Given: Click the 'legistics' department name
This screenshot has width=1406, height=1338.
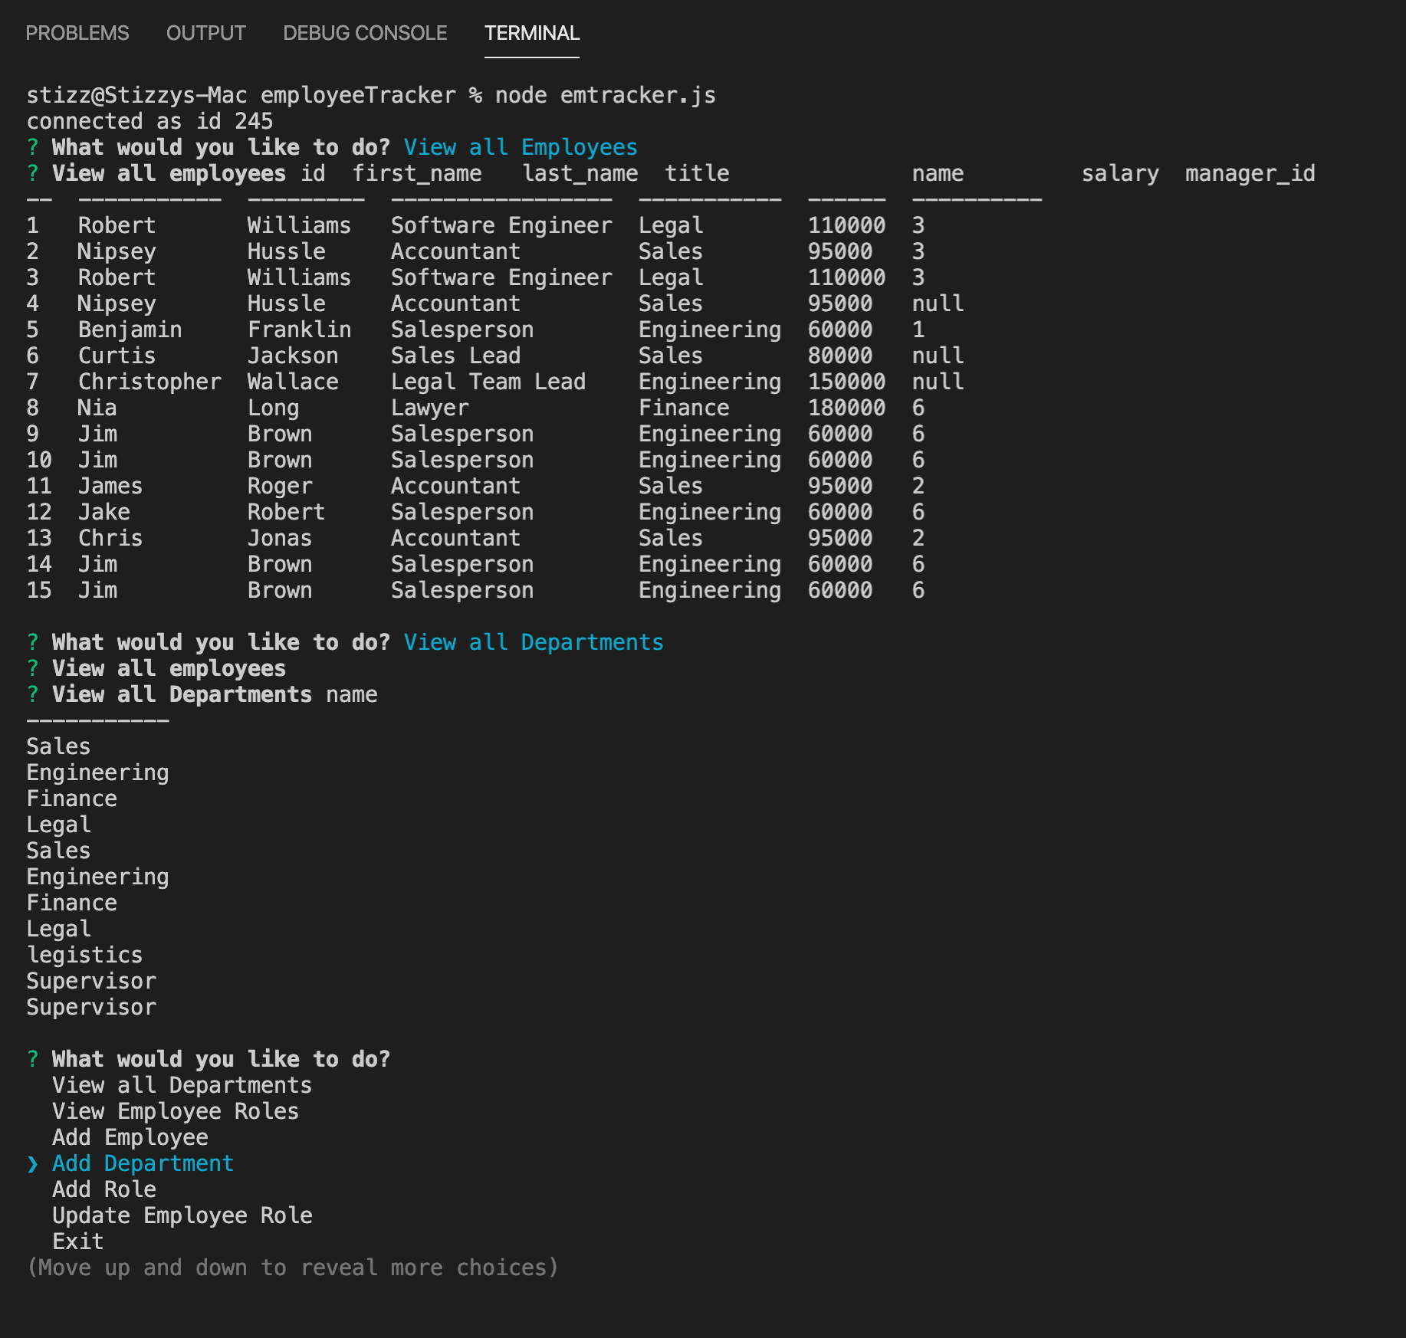Looking at the screenshot, I should (x=84, y=954).
